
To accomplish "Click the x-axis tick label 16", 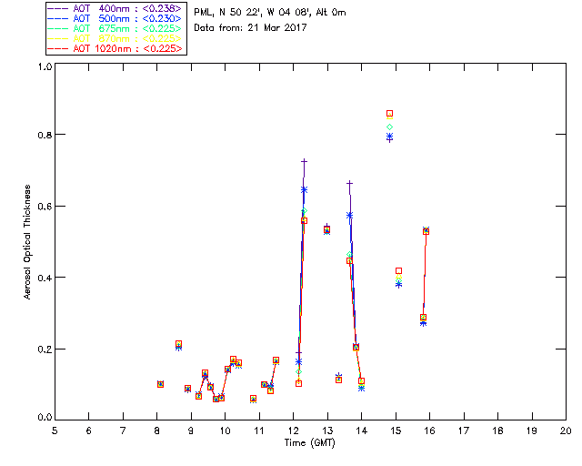I will click(430, 431).
